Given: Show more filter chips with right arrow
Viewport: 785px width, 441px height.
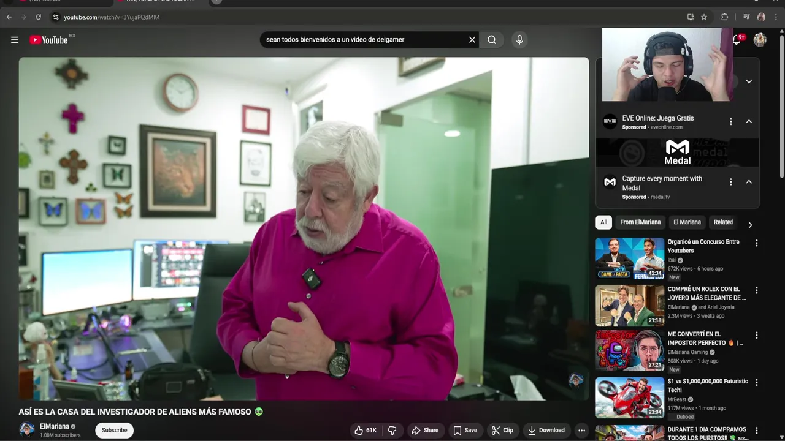Looking at the screenshot, I should [x=749, y=225].
